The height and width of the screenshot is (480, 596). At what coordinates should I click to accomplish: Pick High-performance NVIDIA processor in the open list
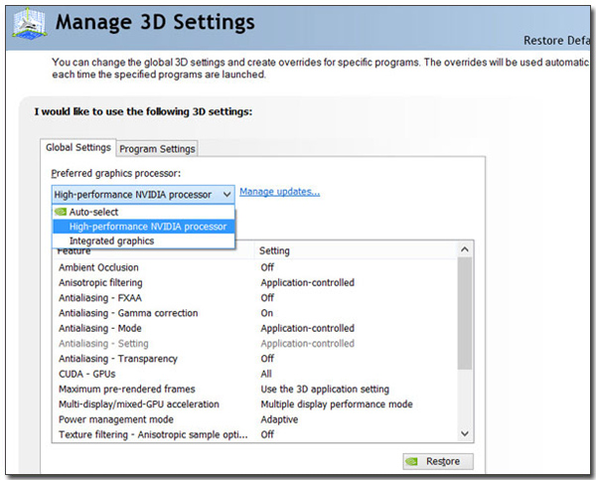click(147, 227)
